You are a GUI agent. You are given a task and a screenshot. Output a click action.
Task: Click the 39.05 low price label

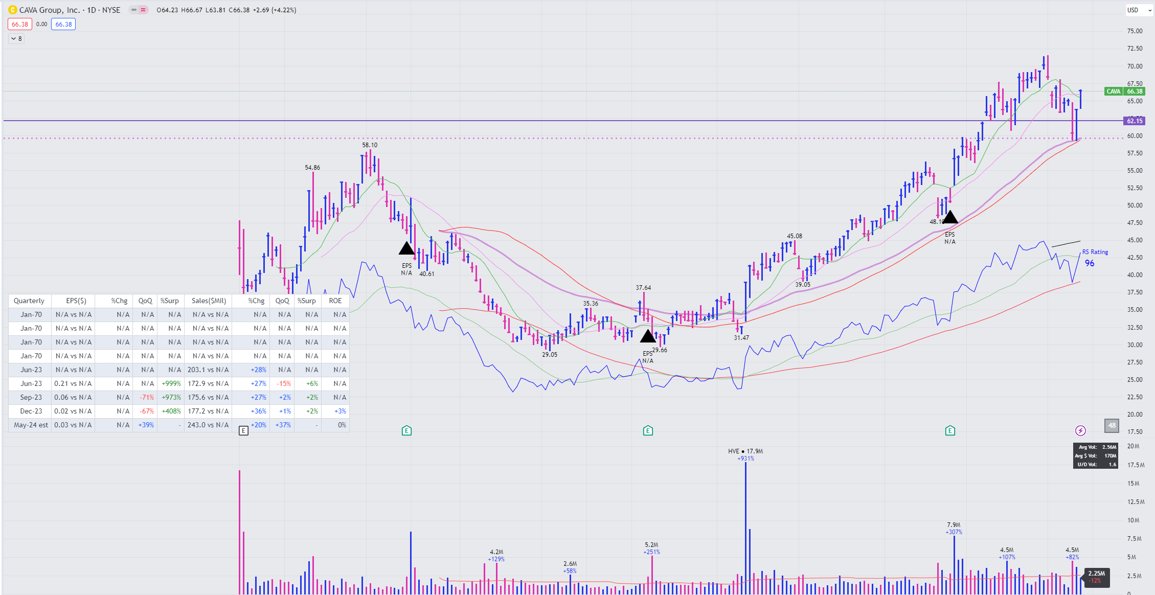click(803, 285)
